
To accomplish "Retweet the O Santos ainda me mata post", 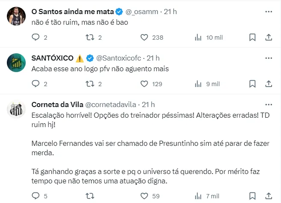I will (90, 38).
